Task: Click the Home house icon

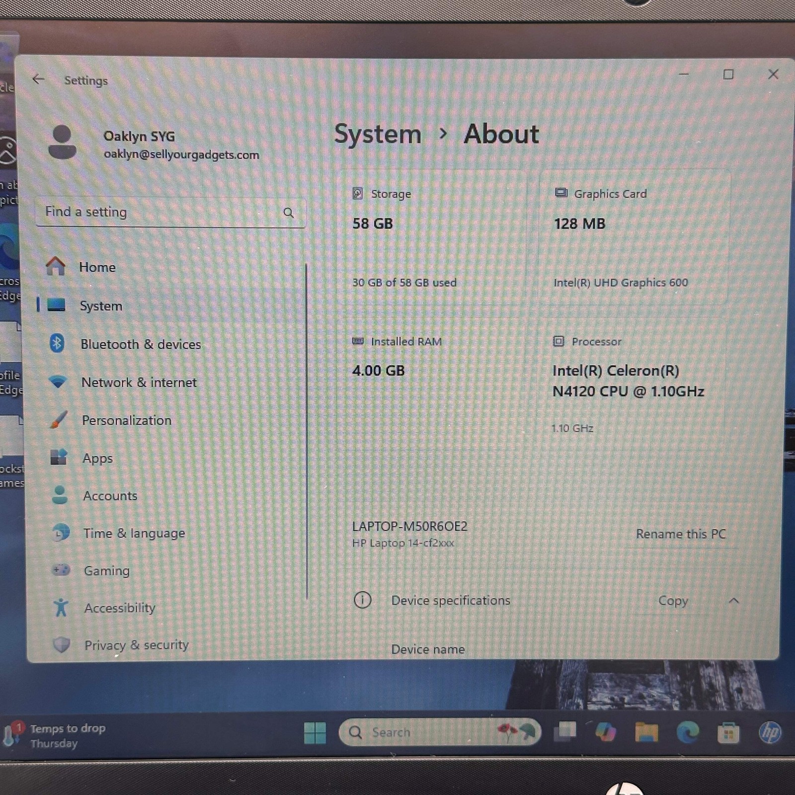Action: 56,266
